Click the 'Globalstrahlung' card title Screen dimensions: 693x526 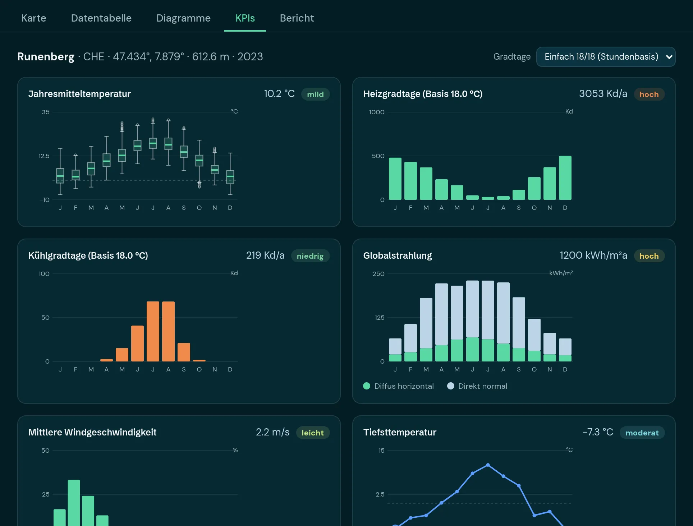point(398,255)
